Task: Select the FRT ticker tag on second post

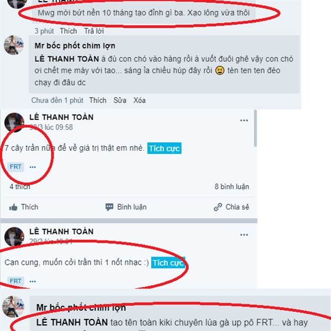Action: click(x=15, y=281)
